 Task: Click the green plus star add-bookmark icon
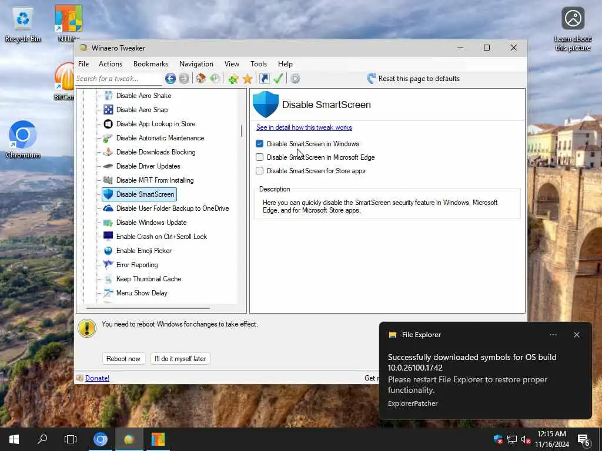point(233,79)
